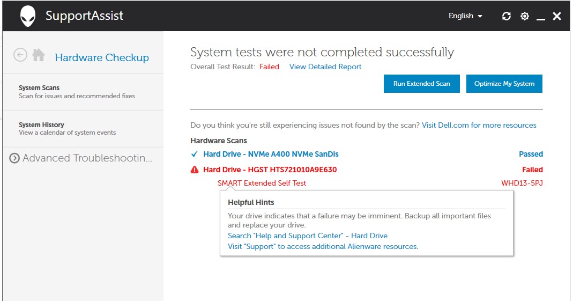
Task: Click Optimize My System button
Action: tap(504, 84)
